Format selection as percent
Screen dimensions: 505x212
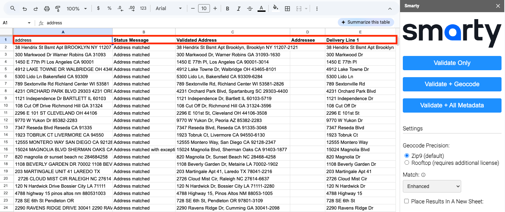click(x=109, y=8)
